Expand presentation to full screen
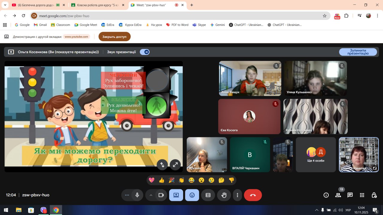This screenshot has height=215, width=383. (x=175, y=165)
